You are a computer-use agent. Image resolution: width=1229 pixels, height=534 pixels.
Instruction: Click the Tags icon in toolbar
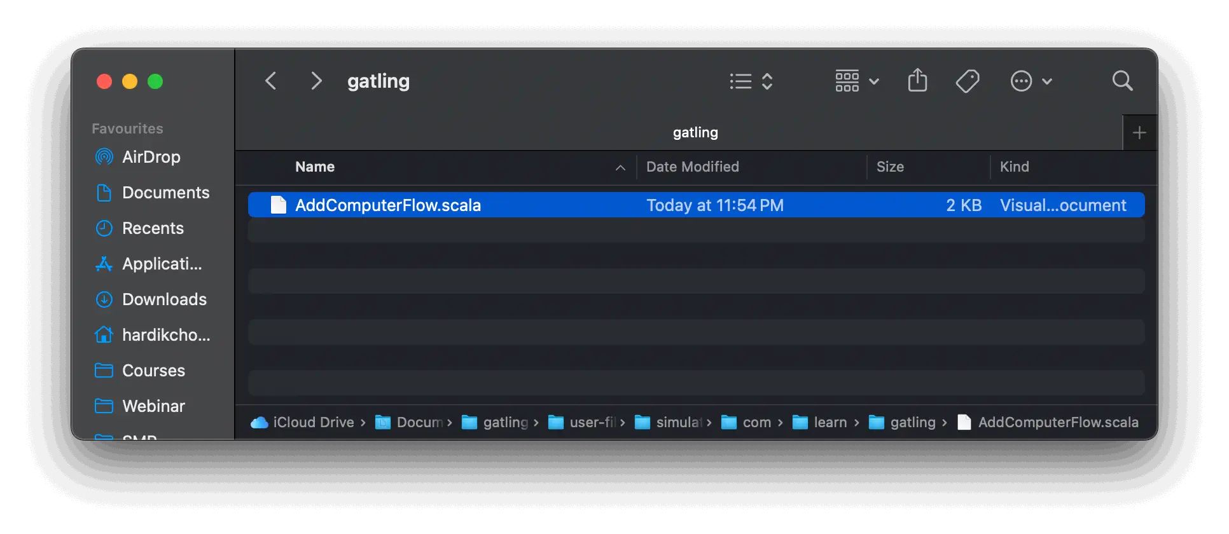coord(968,81)
